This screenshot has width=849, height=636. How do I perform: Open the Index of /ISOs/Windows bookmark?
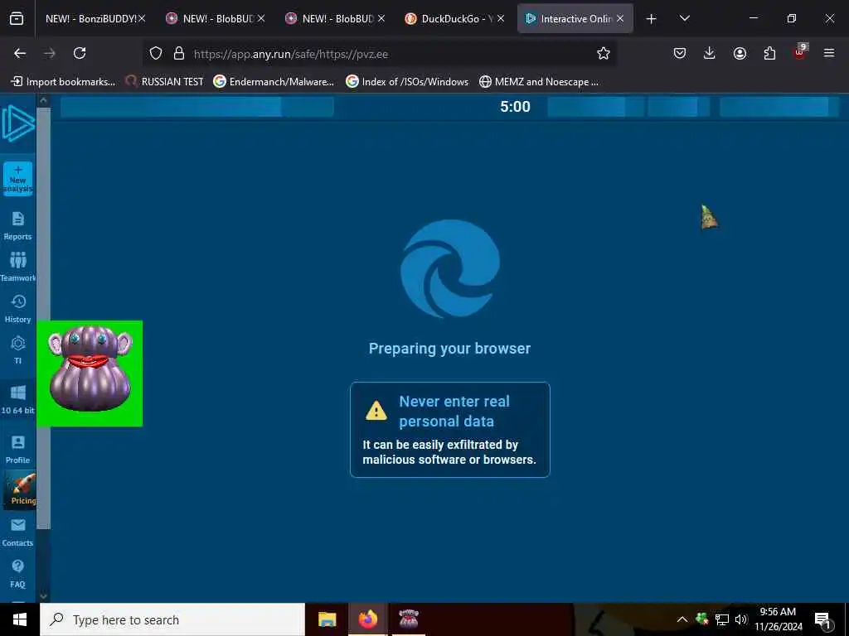407,82
